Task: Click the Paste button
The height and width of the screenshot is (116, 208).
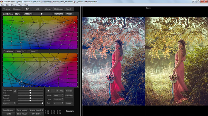Action: (x=8, y=114)
